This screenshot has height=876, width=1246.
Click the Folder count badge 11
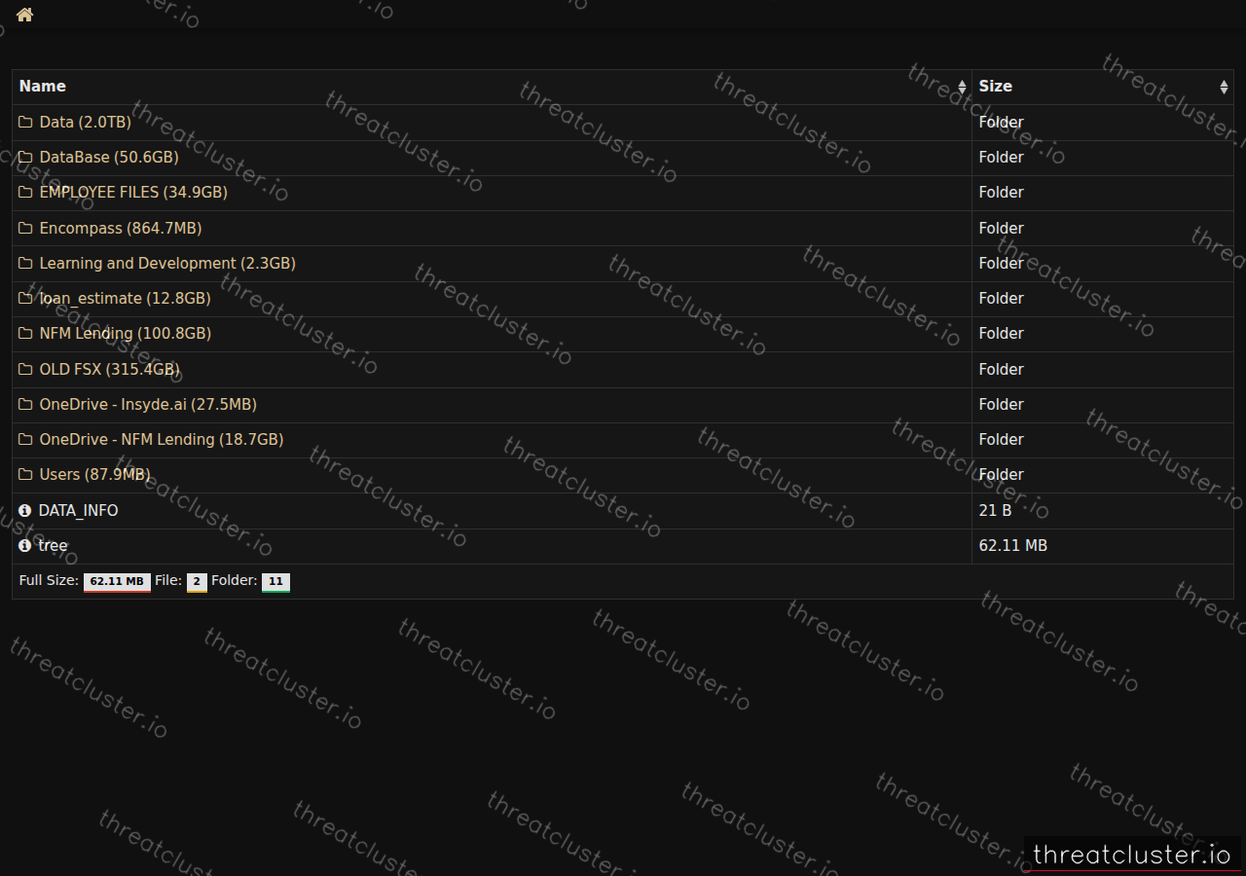(x=275, y=582)
